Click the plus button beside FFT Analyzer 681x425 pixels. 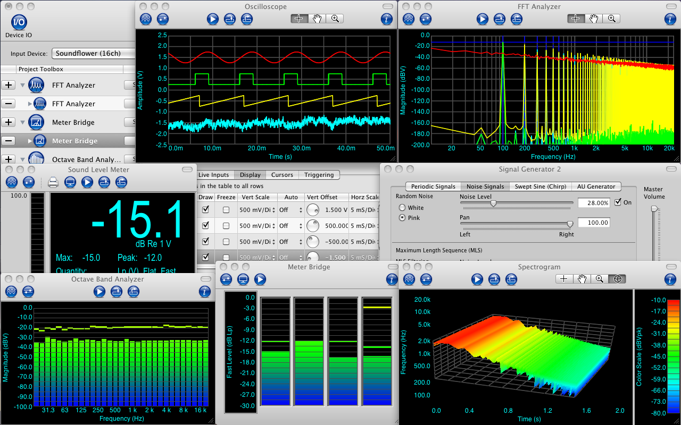[9, 85]
